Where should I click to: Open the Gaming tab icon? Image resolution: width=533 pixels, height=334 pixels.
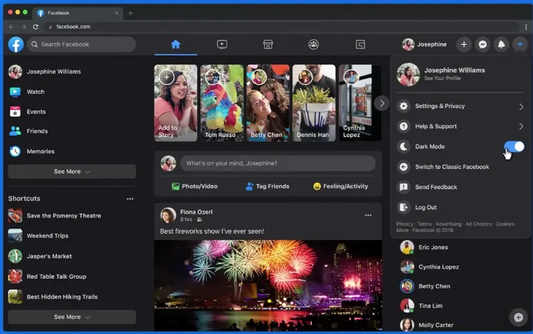(x=360, y=44)
